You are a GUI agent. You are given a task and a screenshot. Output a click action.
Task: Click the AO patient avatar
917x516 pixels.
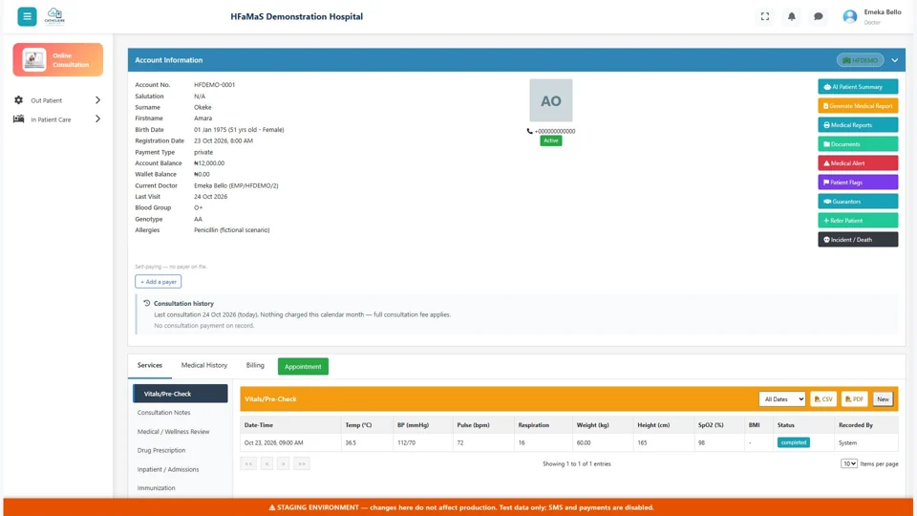point(551,100)
